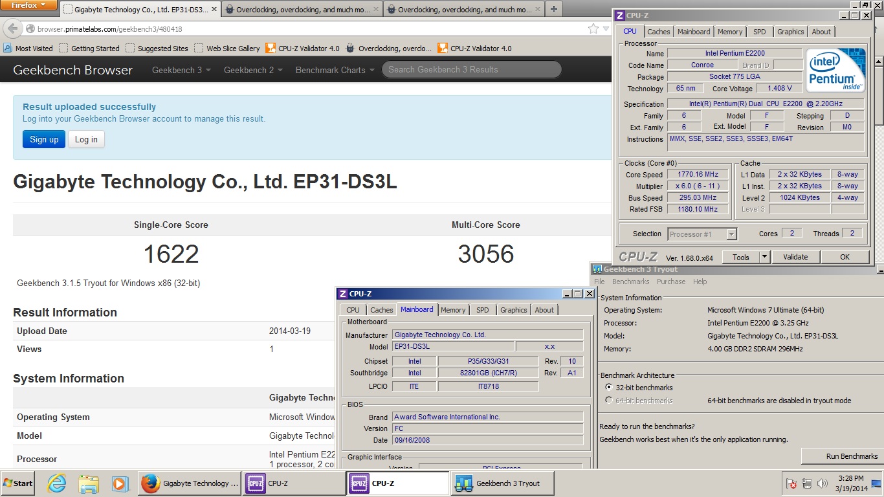This screenshot has width=884, height=497.
Task: Open Internet Explorer from the taskbar
Action: click(57, 483)
